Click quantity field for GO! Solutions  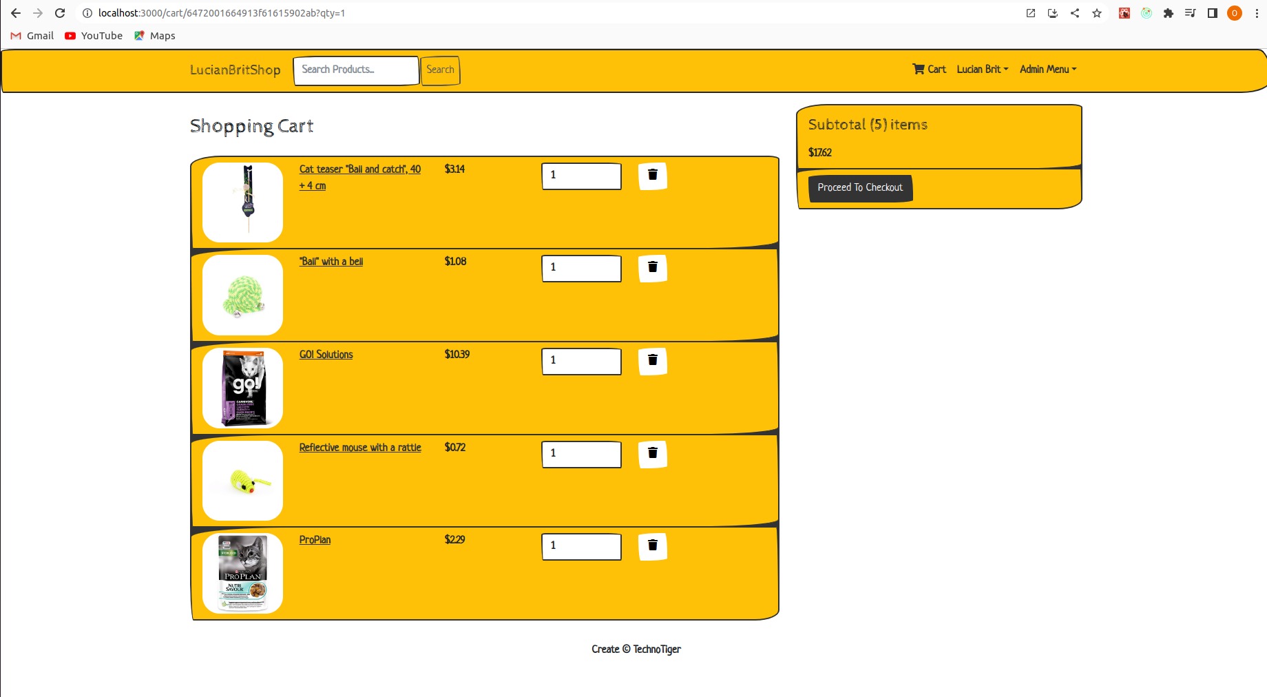pyautogui.click(x=581, y=361)
